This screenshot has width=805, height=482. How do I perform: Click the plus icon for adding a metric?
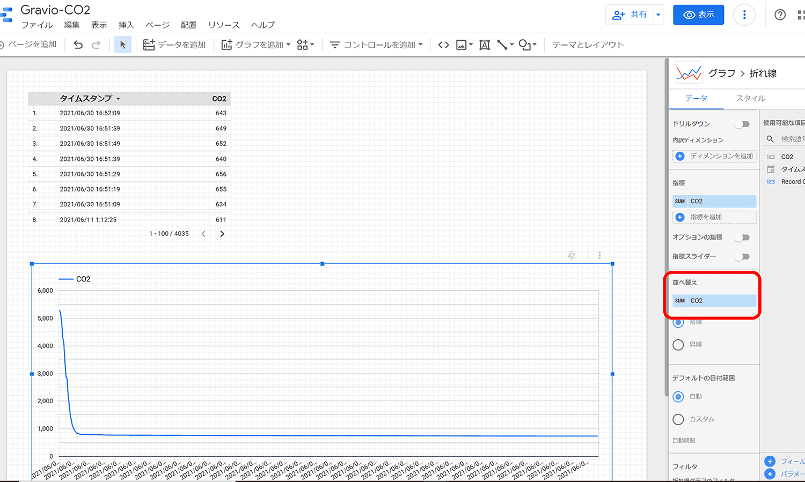pyautogui.click(x=680, y=217)
